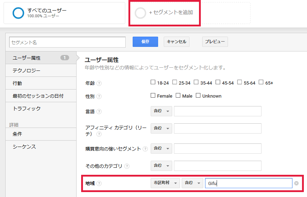Click help icon for 購買意向の強いセグメント
The height and width of the screenshot is (197, 307).
pyautogui.click(x=145, y=149)
